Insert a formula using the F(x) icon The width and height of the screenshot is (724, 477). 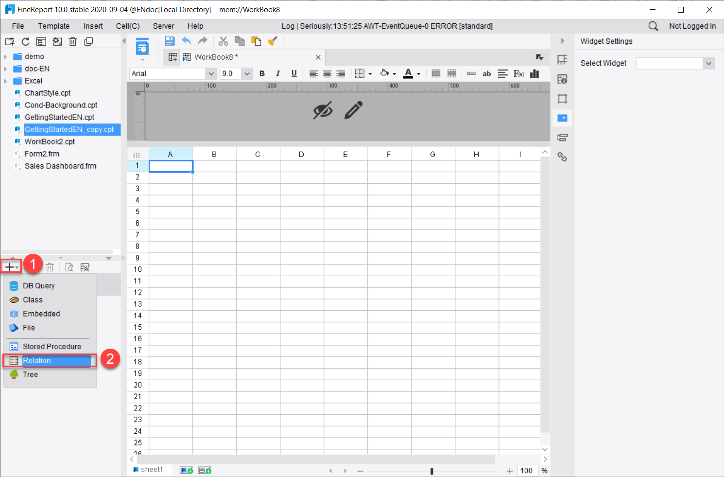click(x=518, y=73)
